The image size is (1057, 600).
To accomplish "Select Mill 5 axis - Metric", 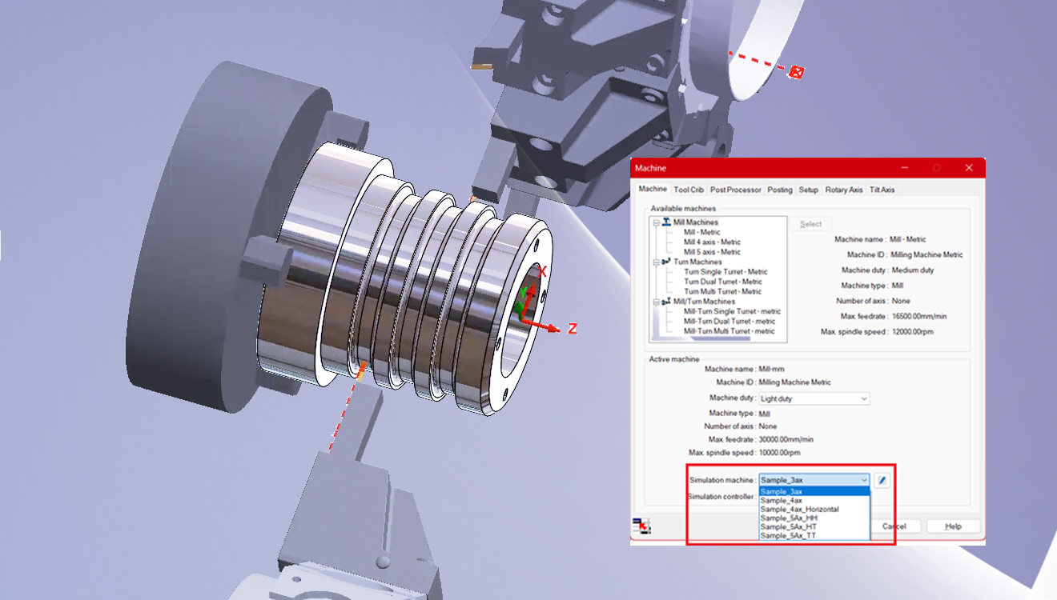I will [x=712, y=252].
